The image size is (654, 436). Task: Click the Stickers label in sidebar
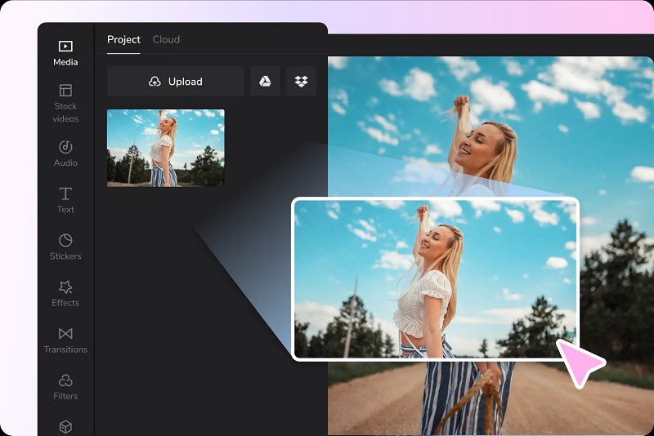click(65, 256)
